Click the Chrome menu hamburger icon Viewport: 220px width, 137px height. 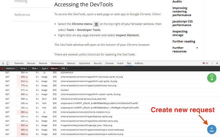96,24
